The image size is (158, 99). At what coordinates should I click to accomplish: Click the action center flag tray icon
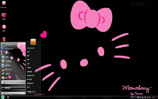point(145,97)
